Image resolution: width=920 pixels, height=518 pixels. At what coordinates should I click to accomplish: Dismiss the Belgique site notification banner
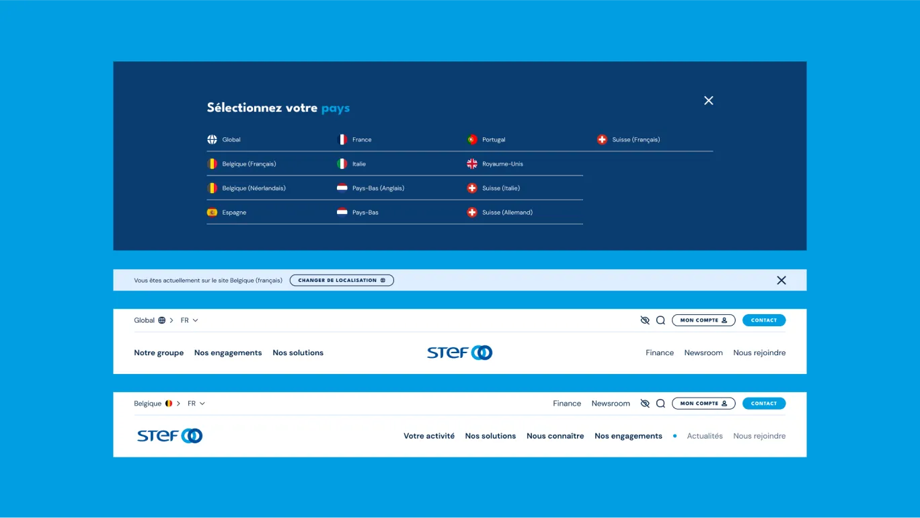tap(781, 281)
